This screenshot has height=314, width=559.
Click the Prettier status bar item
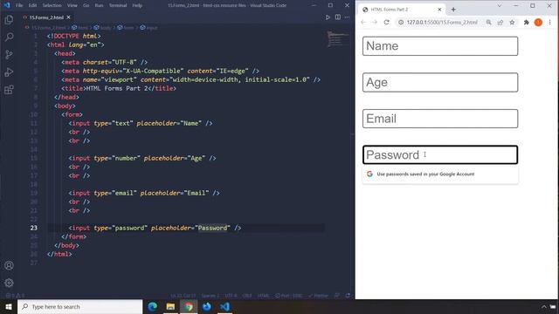click(x=318, y=296)
